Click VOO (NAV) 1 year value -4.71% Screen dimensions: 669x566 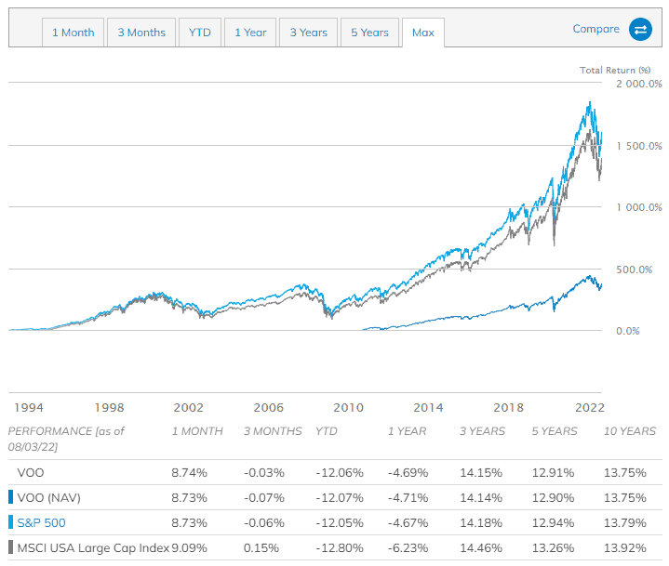coord(408,497)
